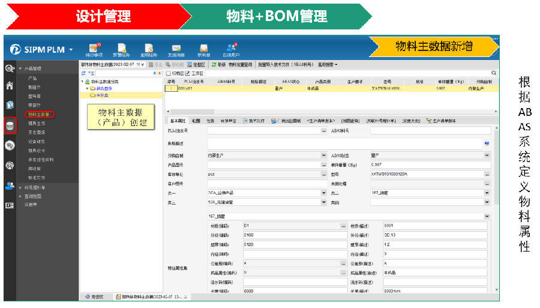Click the search magnifier icon above the table
Image resolution: width=540 pixels, height=308 pixels.
point(494,73)
